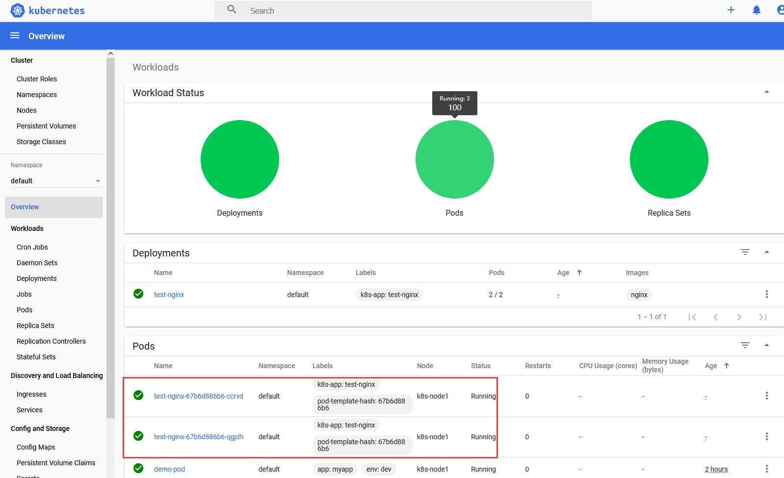This screenshot has height=478, width=784.
Task: Open Persistent Volumes in sidebar
Action: (46, 126)
